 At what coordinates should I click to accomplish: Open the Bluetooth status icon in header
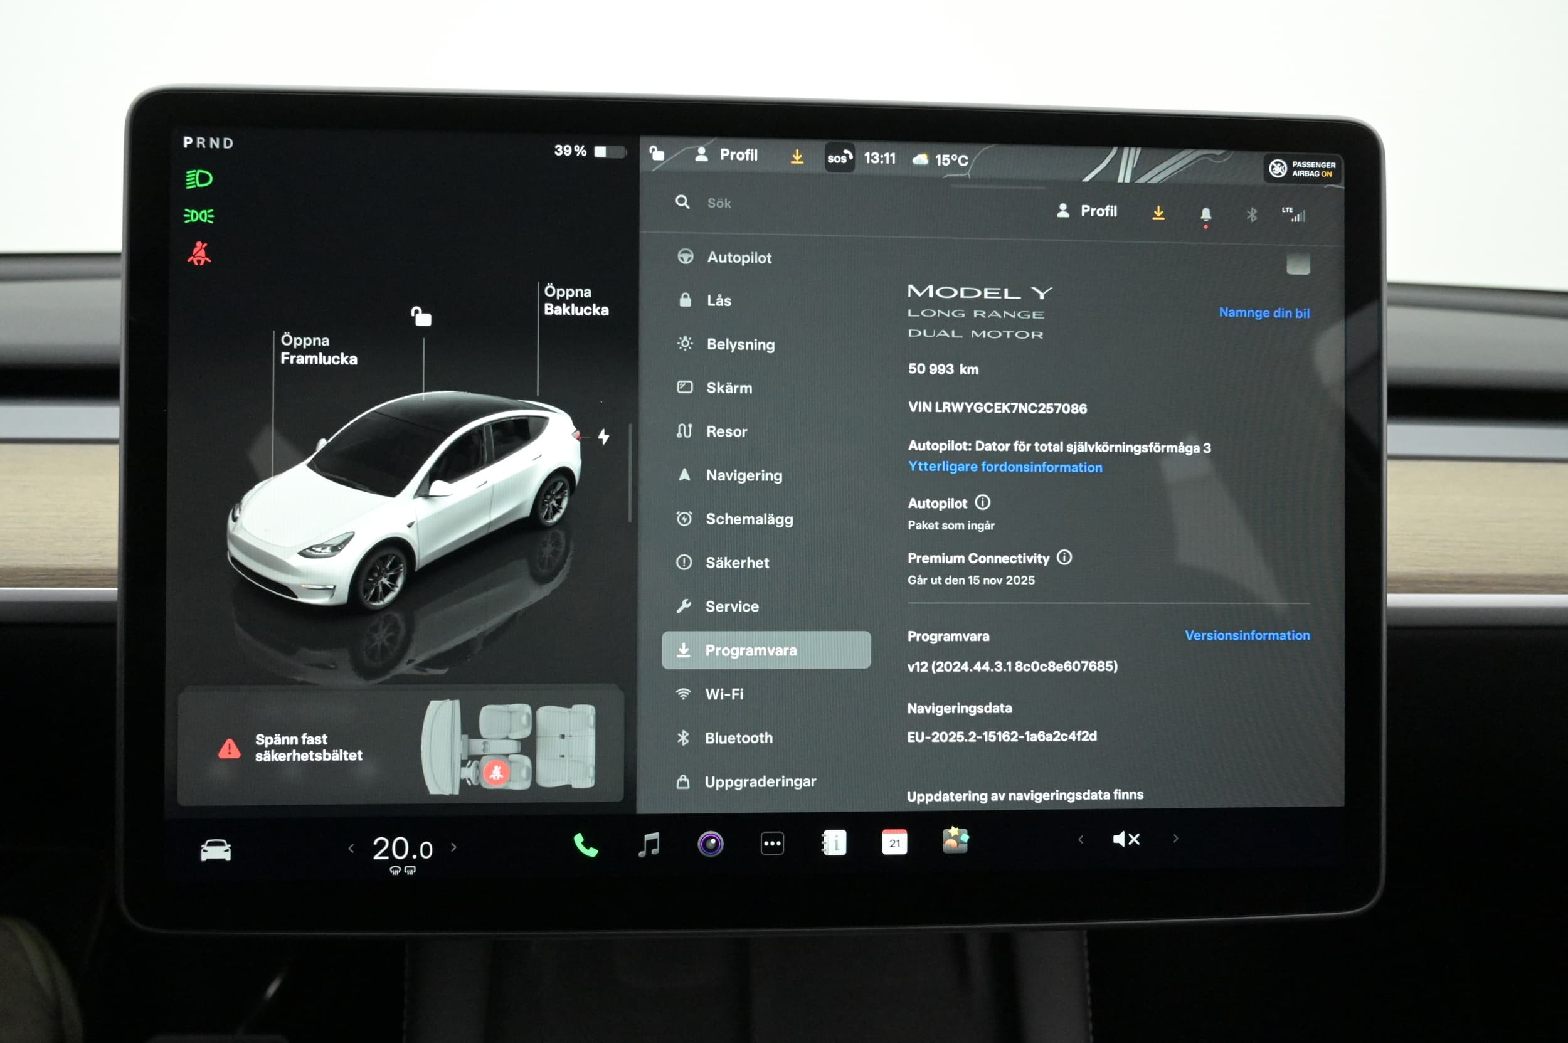[1251, 214]
